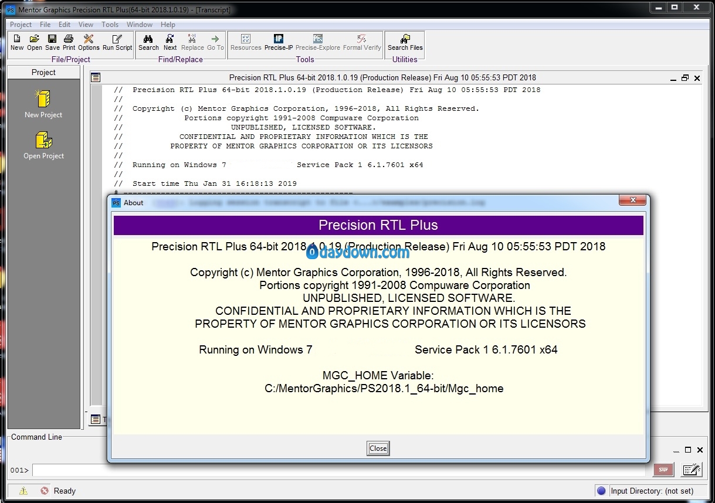This screenshot has width=715, height=503.
Task: Click the Close button in About dialog
Action: (x=378, y=448)
